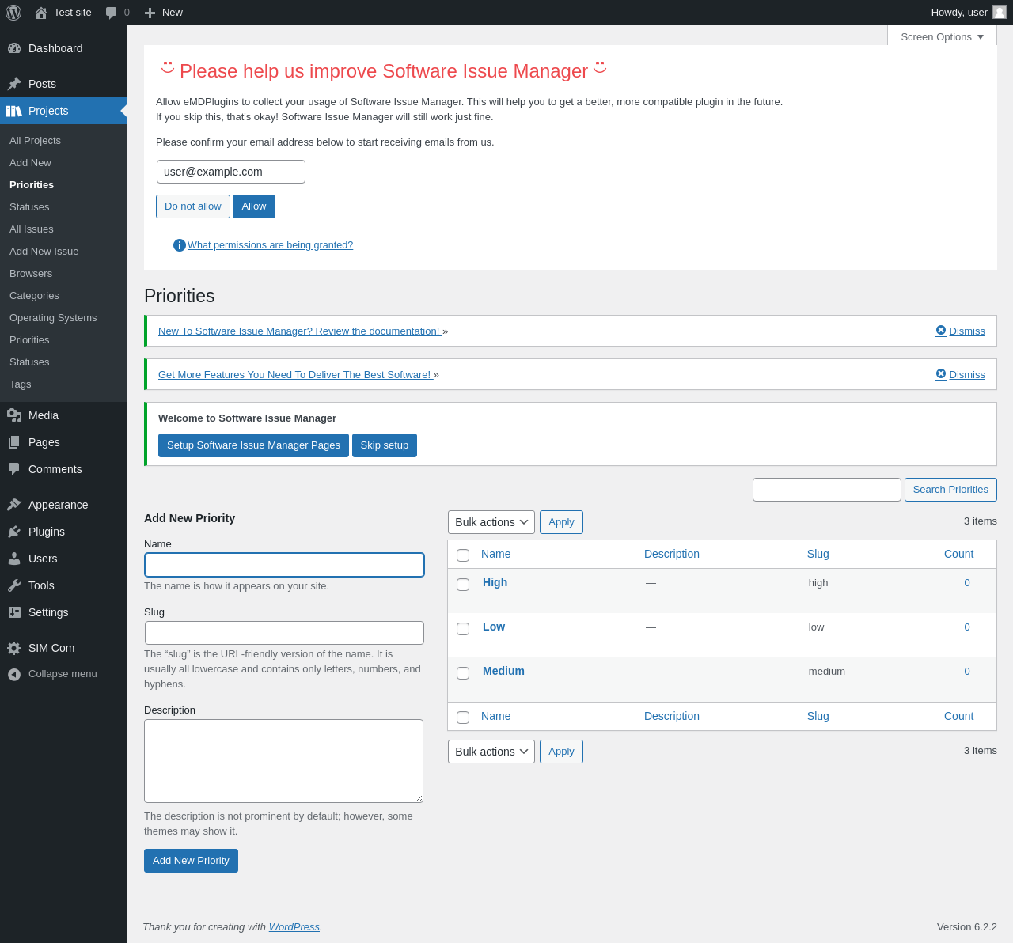The width and height of the screenshot is (1013, 943).
Task: Click the Test site home icon
Action: tap(41, 13)
